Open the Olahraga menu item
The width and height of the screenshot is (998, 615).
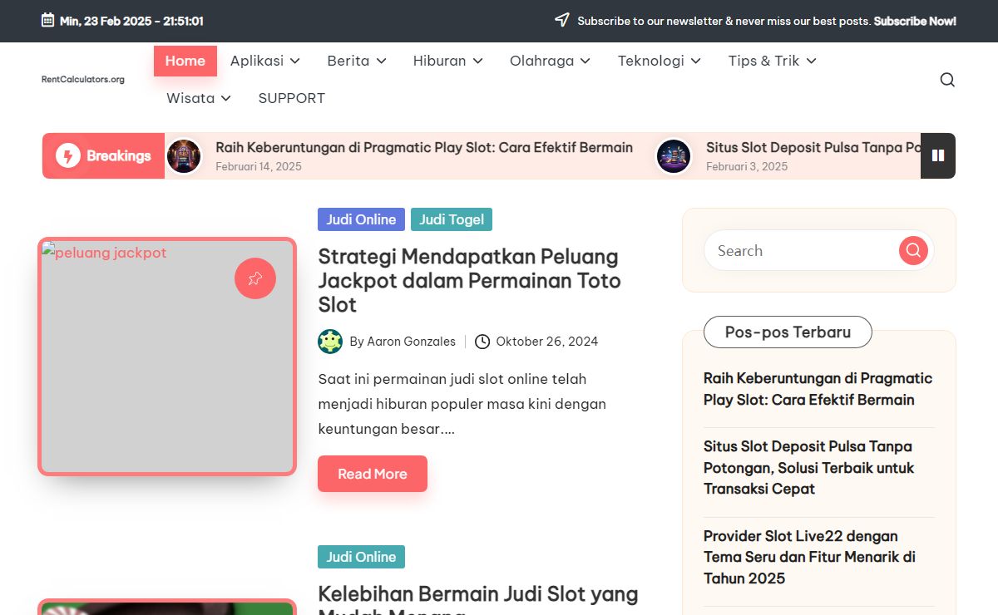542,61
